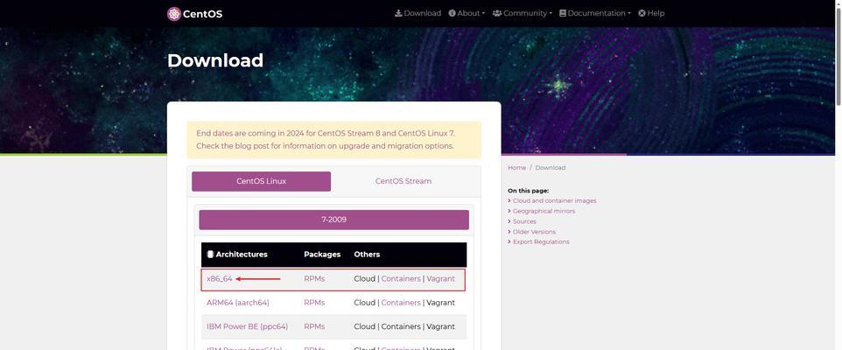Jump to Geographical mirrors section
The width and height of the screenshot is (842, 350).
544,211
